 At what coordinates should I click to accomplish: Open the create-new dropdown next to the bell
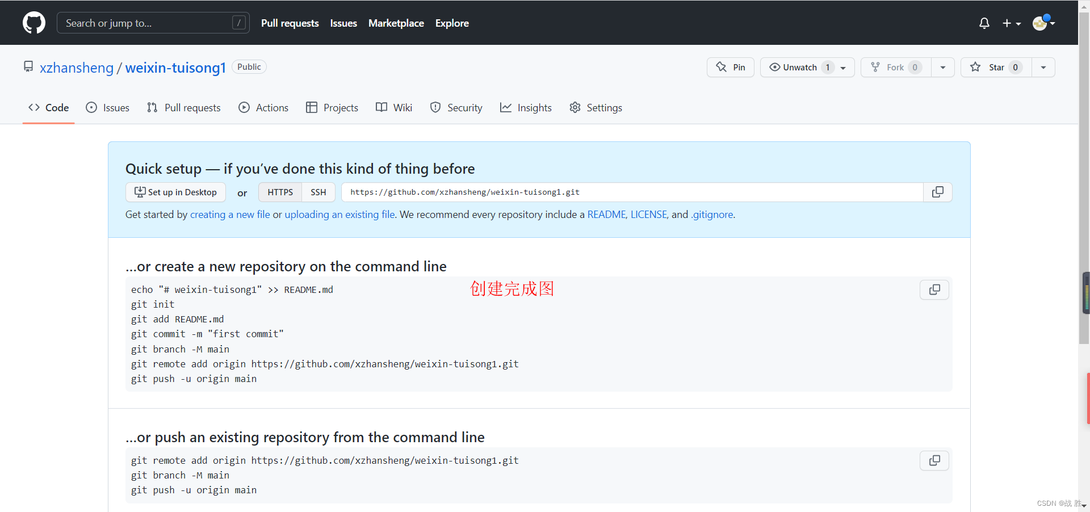click(x=1012, y=23)
